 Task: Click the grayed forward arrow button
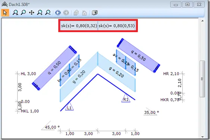(66, 13)
